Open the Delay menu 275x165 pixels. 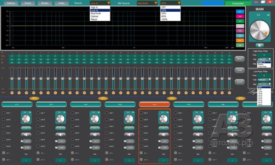(61, 3)
